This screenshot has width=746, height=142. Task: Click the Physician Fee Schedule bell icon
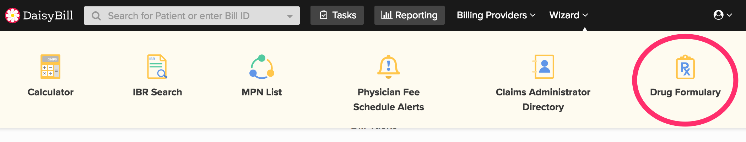pos(388,67)
